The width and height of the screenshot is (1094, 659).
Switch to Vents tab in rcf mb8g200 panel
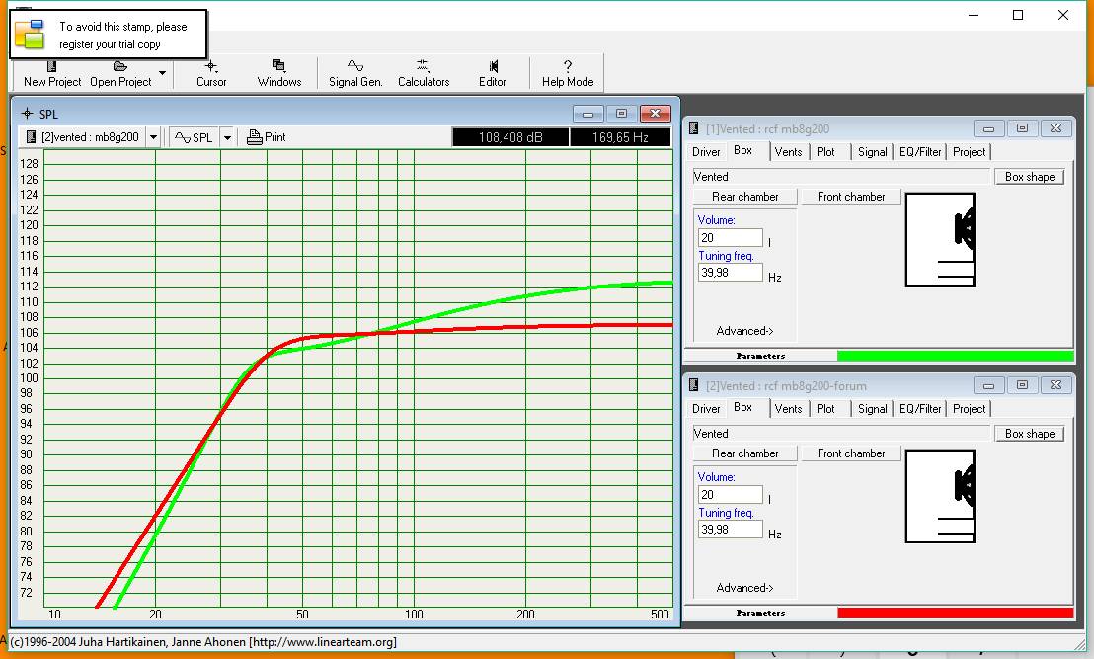tap(788, 152)
